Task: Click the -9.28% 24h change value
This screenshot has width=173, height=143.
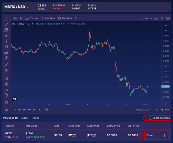Action: [x=57, y=8]
